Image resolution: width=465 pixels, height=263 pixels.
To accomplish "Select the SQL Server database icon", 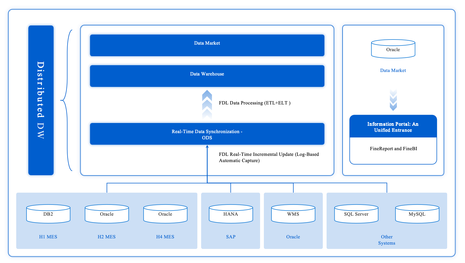I will coord(356,214).
